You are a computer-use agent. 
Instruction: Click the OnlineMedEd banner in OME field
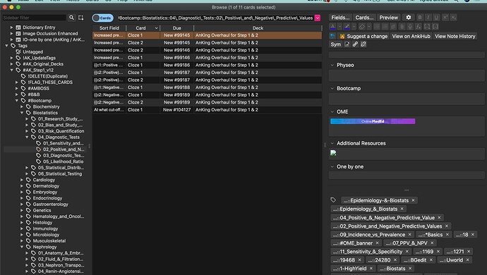(x=373, y=121)
